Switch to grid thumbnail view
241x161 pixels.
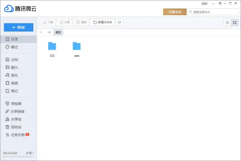point(234,22)
